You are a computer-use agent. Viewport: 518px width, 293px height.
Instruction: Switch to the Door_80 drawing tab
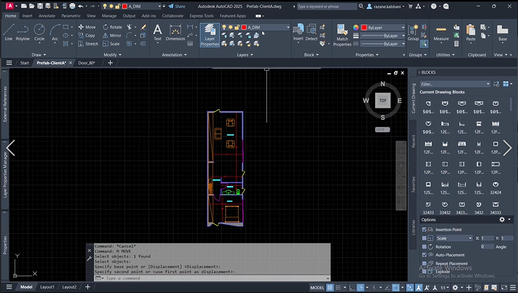tap(86, 63)
